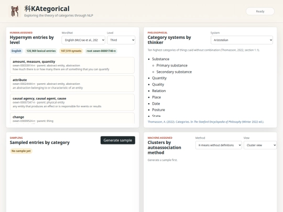The width and height of the screenshot is (283, 212).
Task: Click the 'root oewn-00001740-n' badge
Action: click(x=101, y=51)
